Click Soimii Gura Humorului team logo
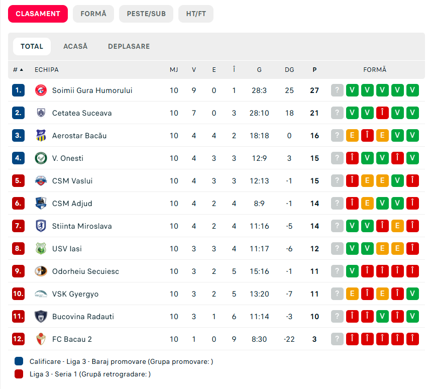Image resolution: width=430 pixels, height=389 pixels. point(41,90)
